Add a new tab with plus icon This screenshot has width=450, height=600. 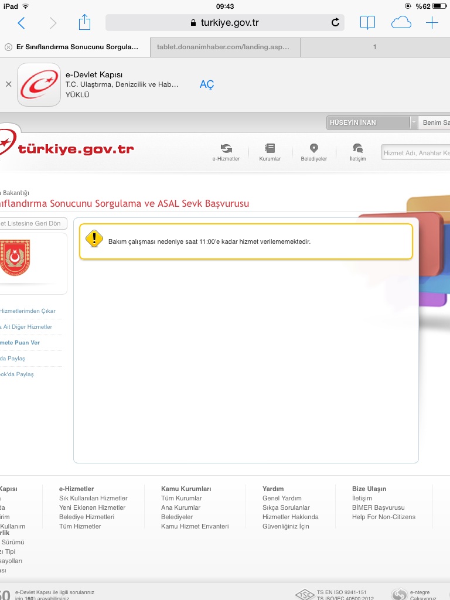(x=432, y=23)
